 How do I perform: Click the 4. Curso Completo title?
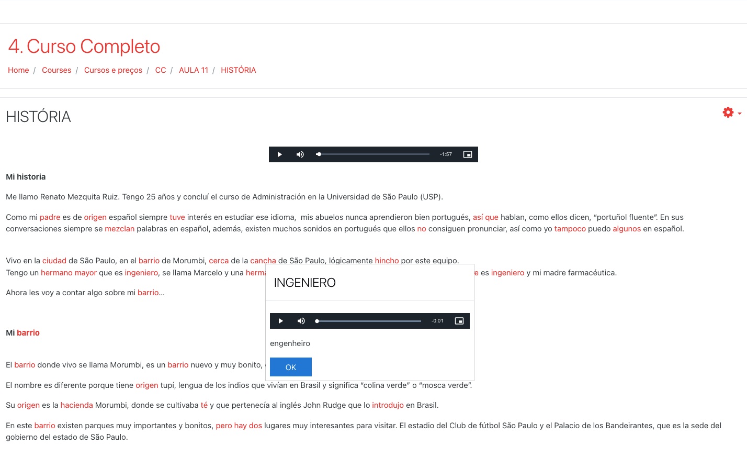(x=84, y=47)
